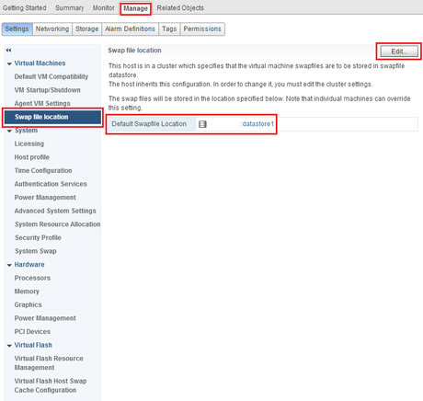The height and width of the screenshot is (401, 423).
Task: Select Virtual Flash Host Swap Cache Configuration
Action: [51, 385]
